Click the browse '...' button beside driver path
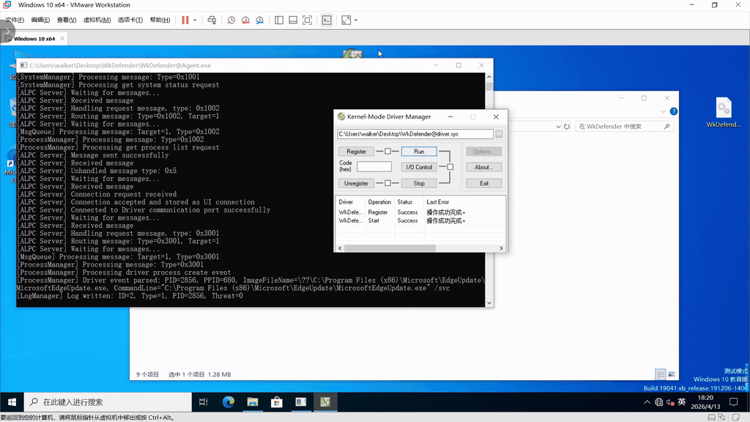Viewport: 750px width, 422px height. tap(499, 134)
